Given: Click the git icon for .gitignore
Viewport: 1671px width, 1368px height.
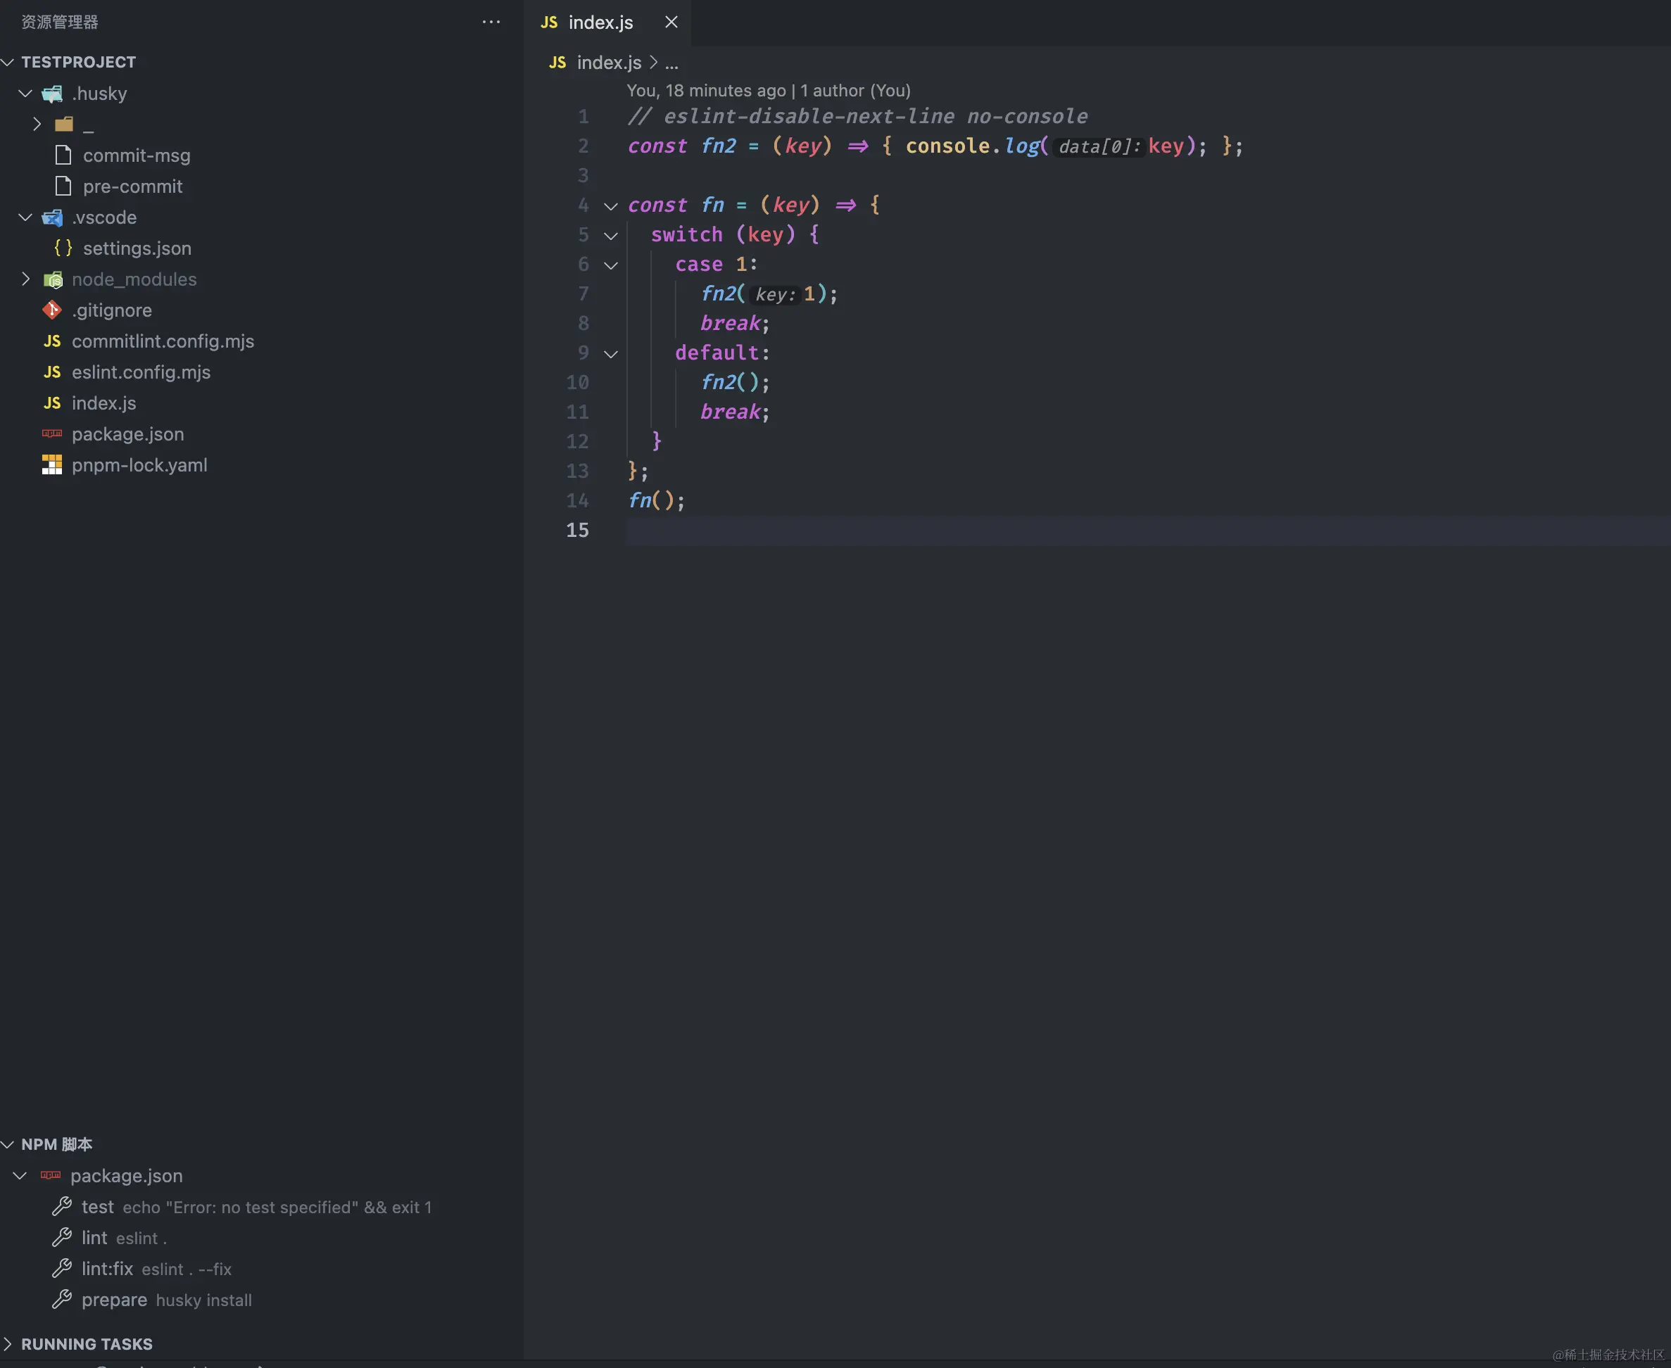Looking at the screenshot, I should click(x=52, y=310).
